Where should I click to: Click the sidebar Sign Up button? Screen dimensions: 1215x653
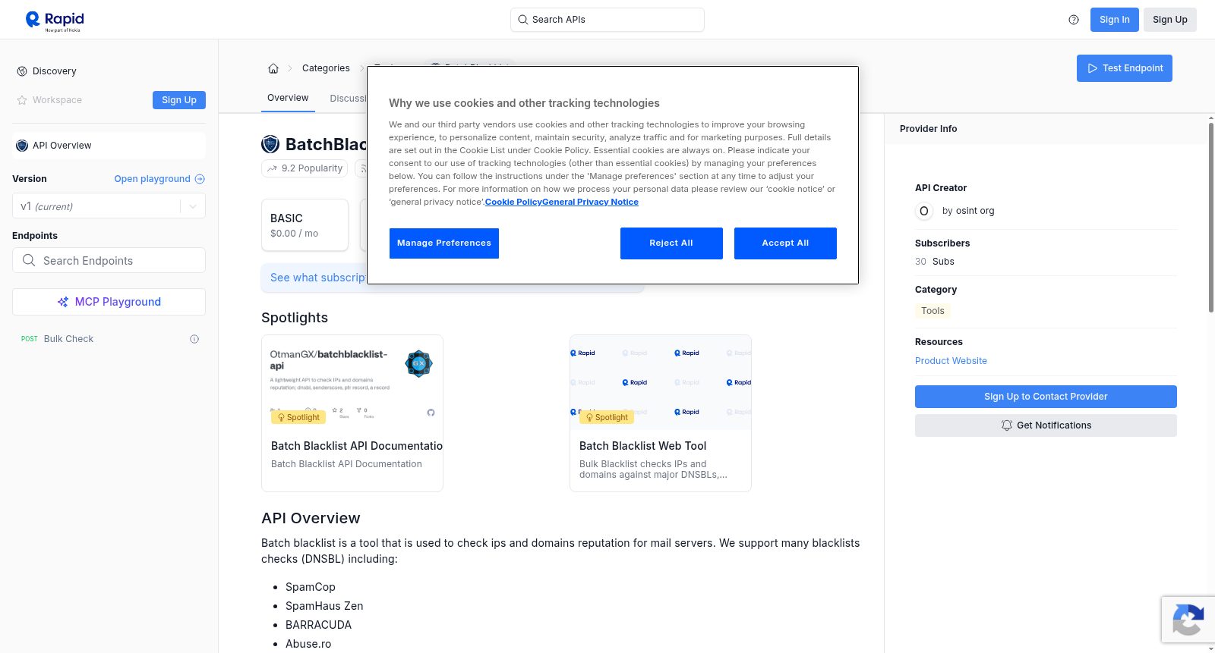coord(179,100)
